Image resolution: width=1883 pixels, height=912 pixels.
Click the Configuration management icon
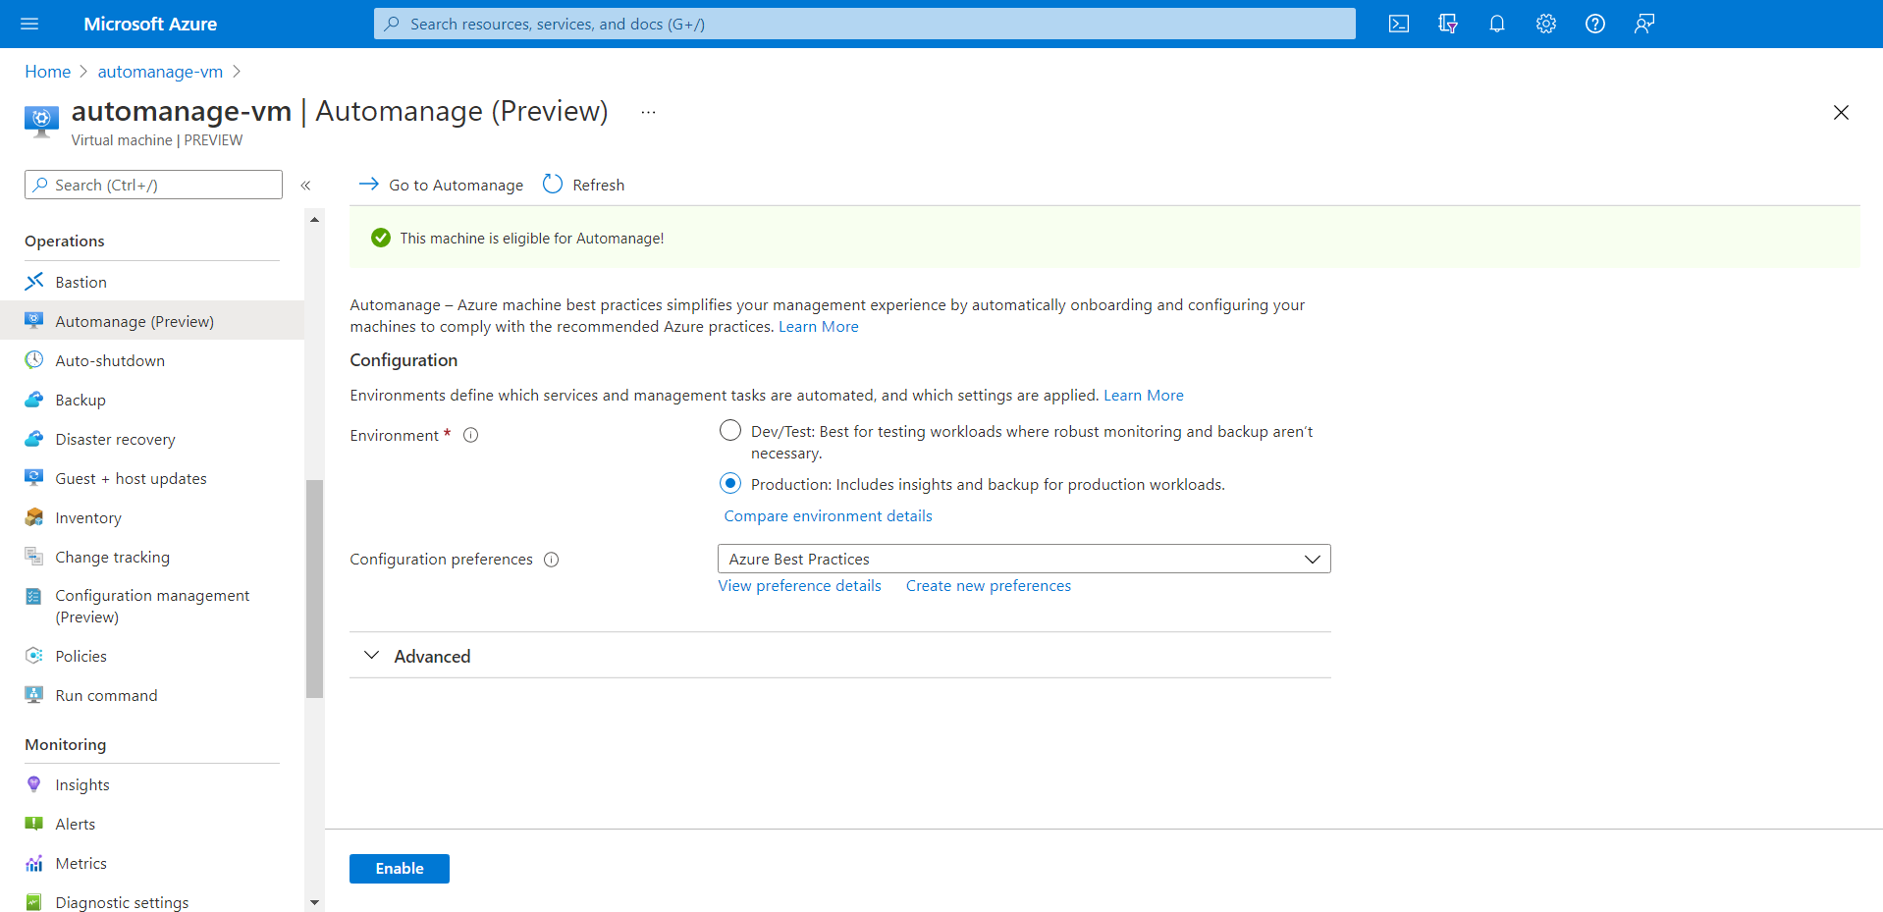(x=34, y=596)
